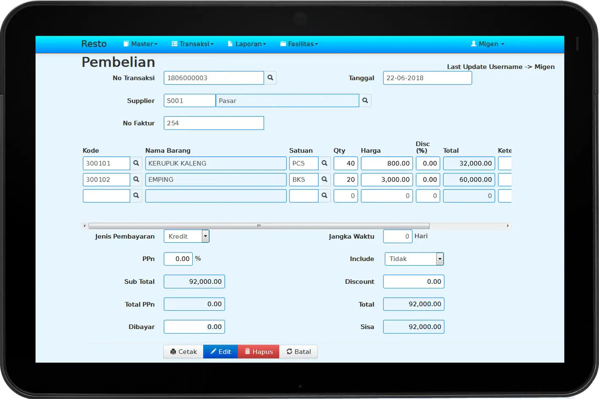The width and height of the screenshot is (599, 399).
Task: Click the scrollbar left arrow
Action: 85,226
